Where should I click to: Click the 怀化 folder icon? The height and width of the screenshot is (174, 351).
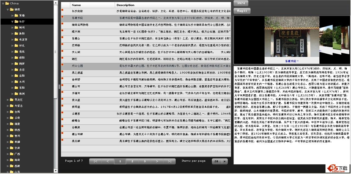(16, 45)
